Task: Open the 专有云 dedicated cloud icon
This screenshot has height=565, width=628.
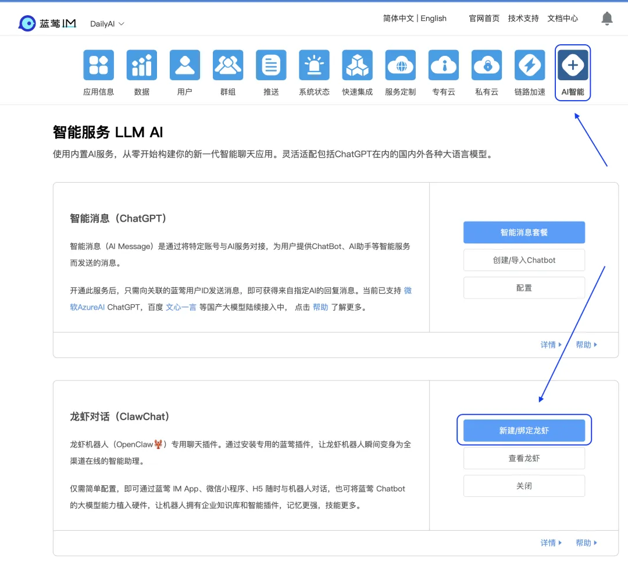Action: pyautogui.click(x=444, y=65)
